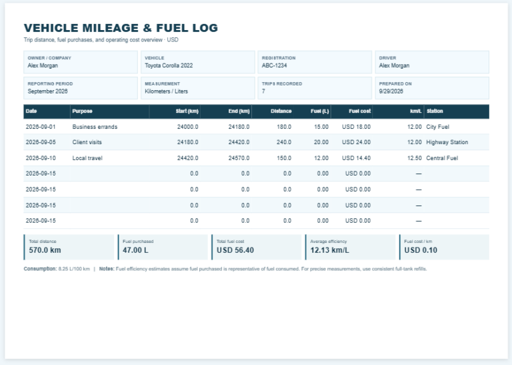Click the Notes text about fuel efficiency estimates
Image resolution: width=512 pixels, height=365 pixels.
click(271, 269)
